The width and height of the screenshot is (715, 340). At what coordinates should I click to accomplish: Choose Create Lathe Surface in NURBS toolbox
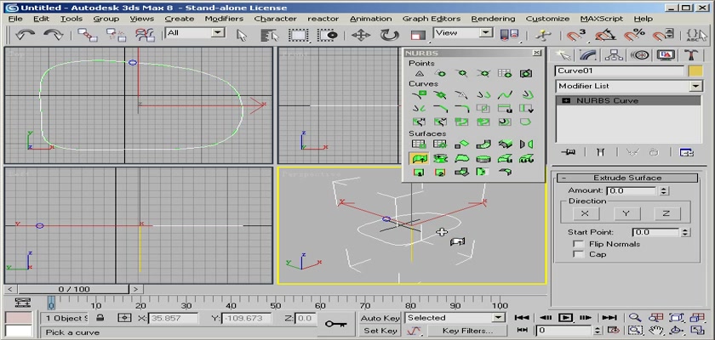point(440,158)
